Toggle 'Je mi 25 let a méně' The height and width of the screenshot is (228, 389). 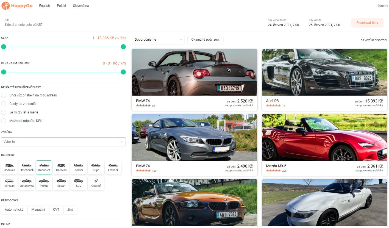[4, 112]
